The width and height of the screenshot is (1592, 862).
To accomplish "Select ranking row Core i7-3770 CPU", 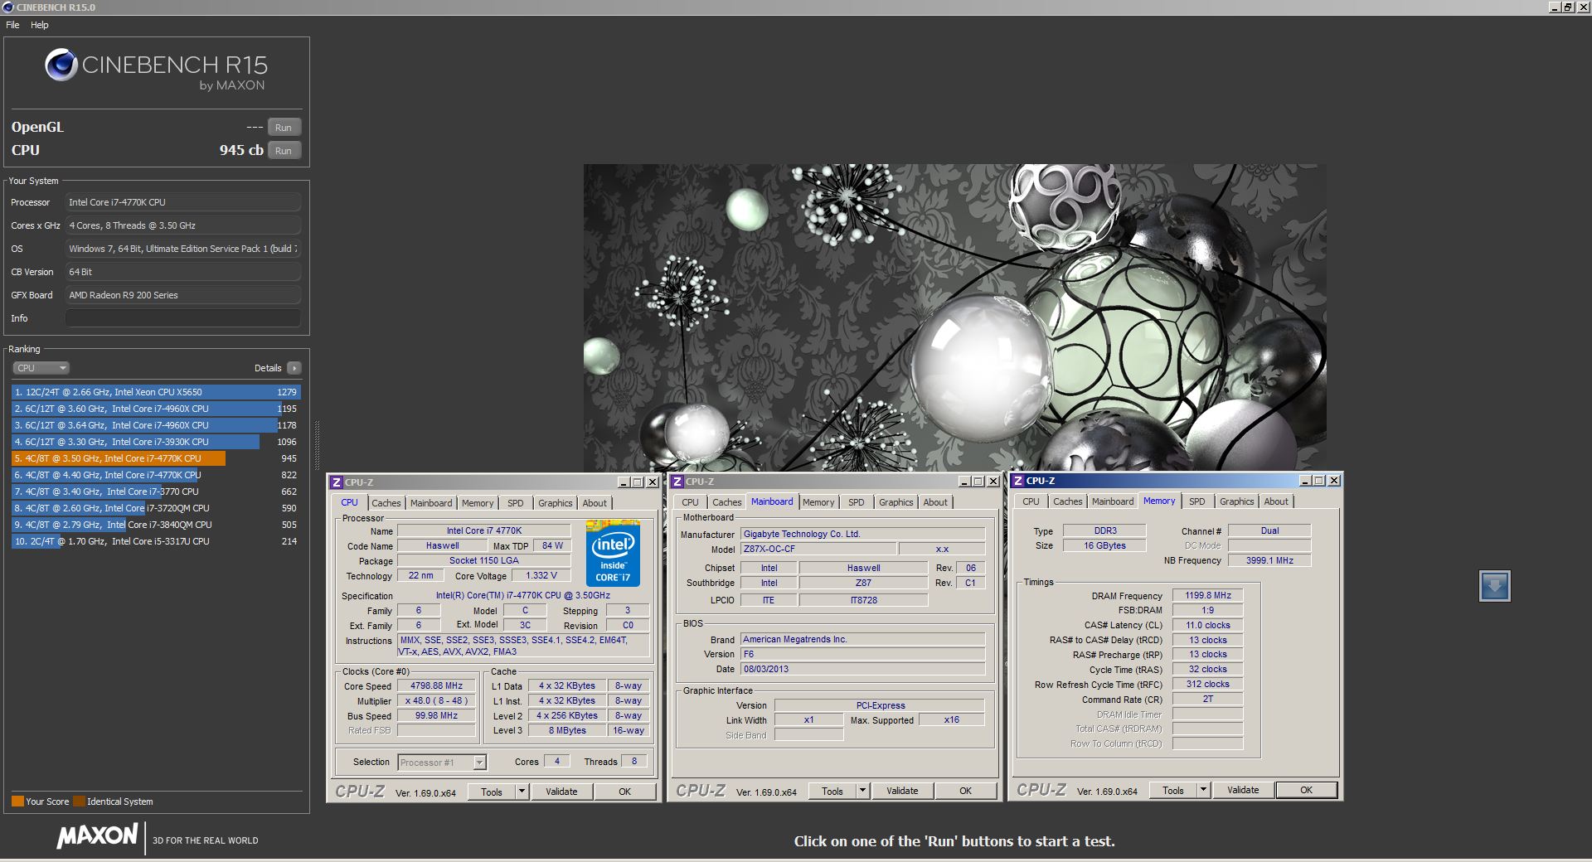I will (156, 492).
